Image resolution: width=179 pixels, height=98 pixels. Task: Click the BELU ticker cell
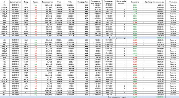pos(26,40)
